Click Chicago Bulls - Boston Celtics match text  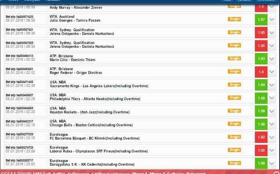click(91, 125)
